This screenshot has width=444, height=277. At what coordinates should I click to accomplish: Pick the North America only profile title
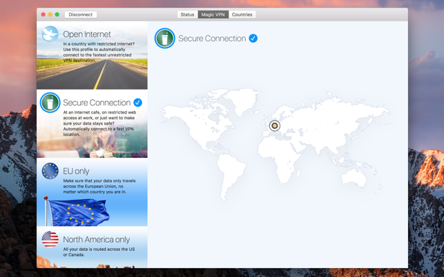(96, 240)
